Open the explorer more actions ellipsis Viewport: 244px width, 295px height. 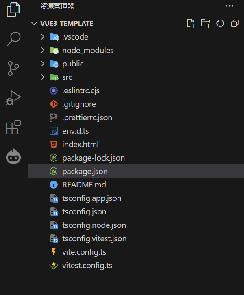pos(229,6)
